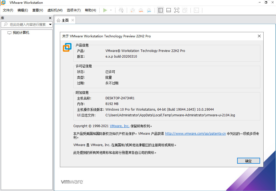
Task: Toggle the library sidebar view icon
Action: point(161,10)
